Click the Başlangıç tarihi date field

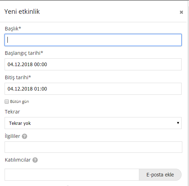tap(93, 64)
